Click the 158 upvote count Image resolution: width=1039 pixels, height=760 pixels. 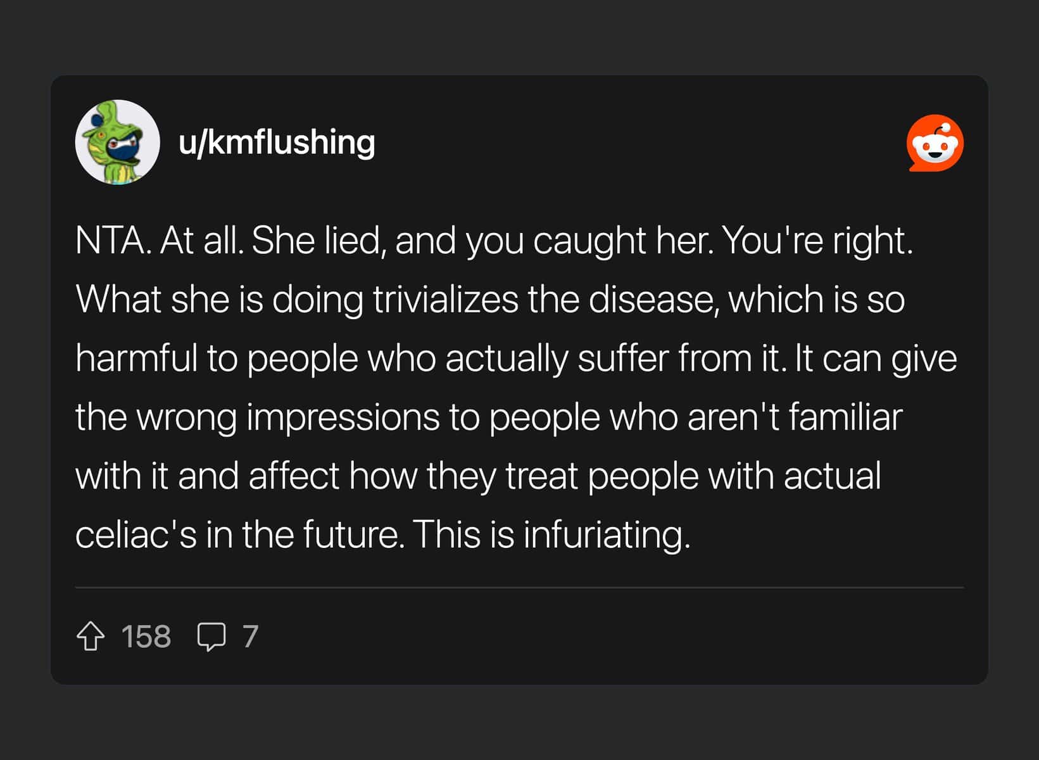click(146, 636)
